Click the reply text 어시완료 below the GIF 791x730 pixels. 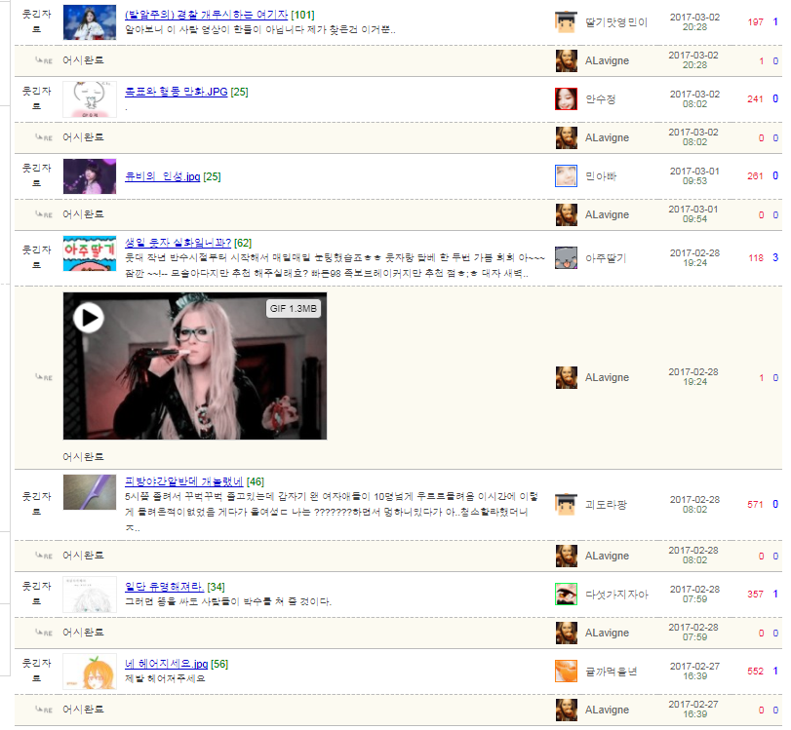click(x=83, y=456)
